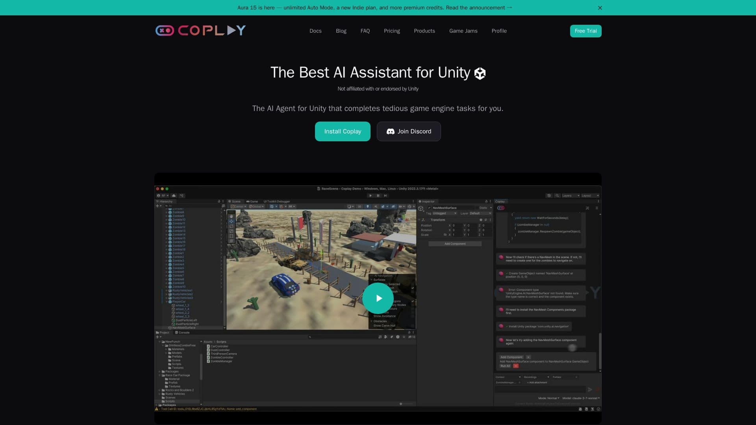The height and width of the screenshot is (425, 756).
Task: Click the Game tab in the demo video
Action: (252, 201)
